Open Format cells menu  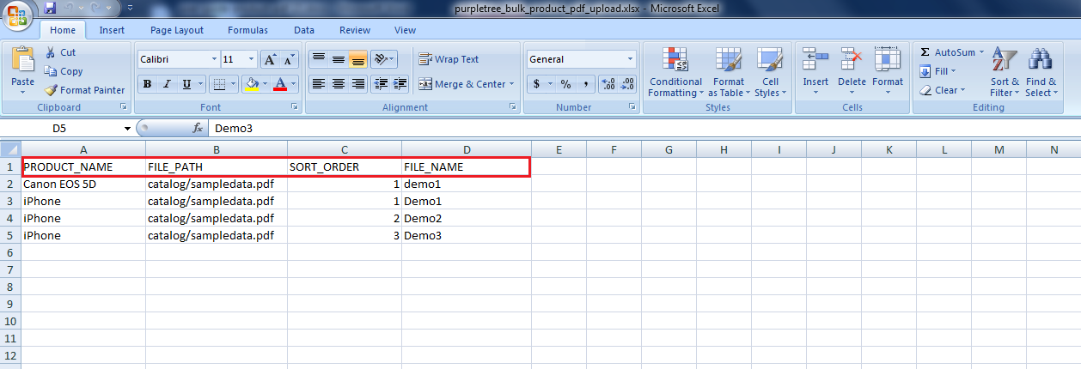(888, 67)
